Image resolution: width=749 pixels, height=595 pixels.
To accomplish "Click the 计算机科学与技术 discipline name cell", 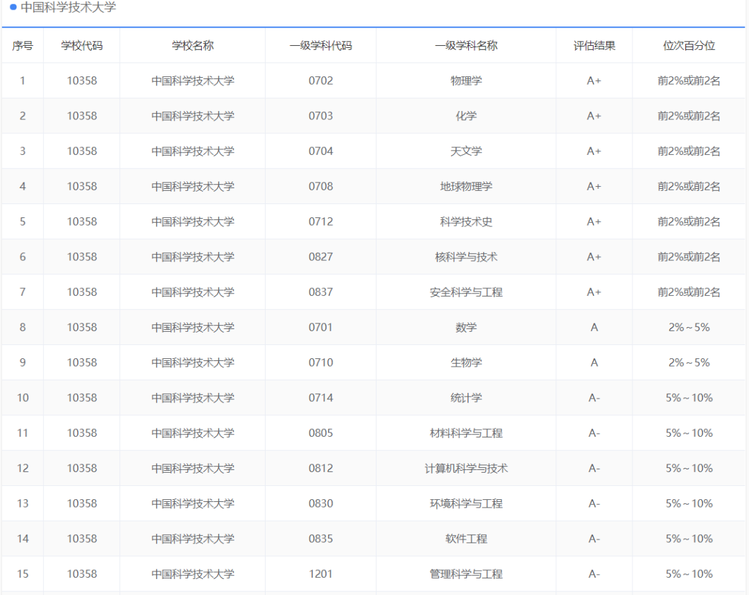I will [x=466, y=468].
